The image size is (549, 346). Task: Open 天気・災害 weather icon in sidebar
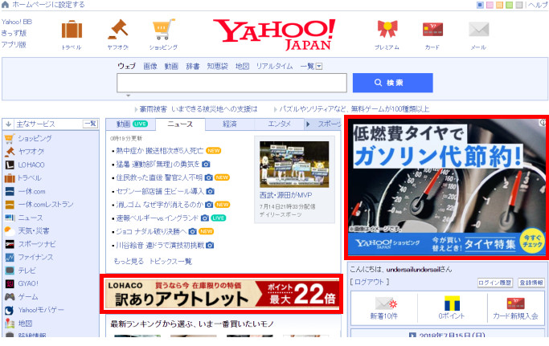10,231
